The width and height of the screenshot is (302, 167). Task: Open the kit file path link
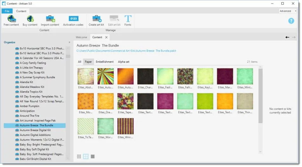click(126, 51)
